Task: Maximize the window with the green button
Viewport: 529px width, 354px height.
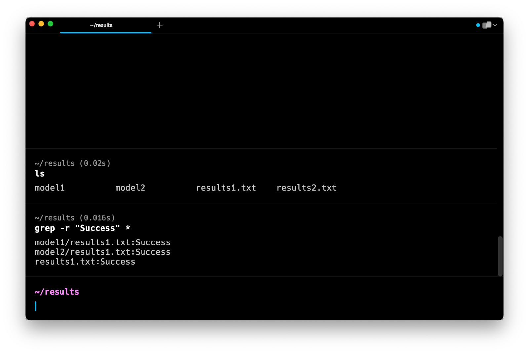Action: click(50, 24)
